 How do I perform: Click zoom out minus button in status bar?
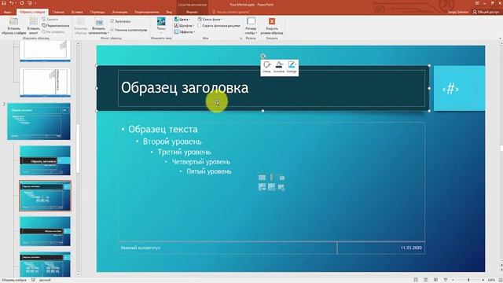(x=453, y=280)
